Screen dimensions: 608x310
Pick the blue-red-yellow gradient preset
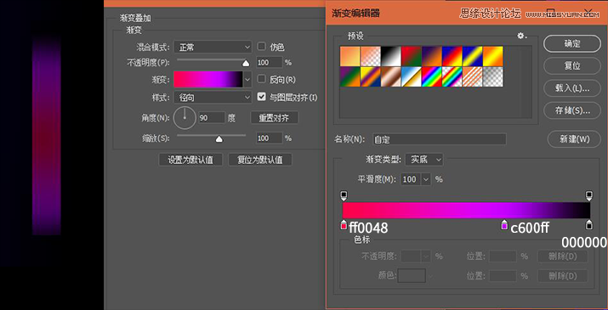452,56
